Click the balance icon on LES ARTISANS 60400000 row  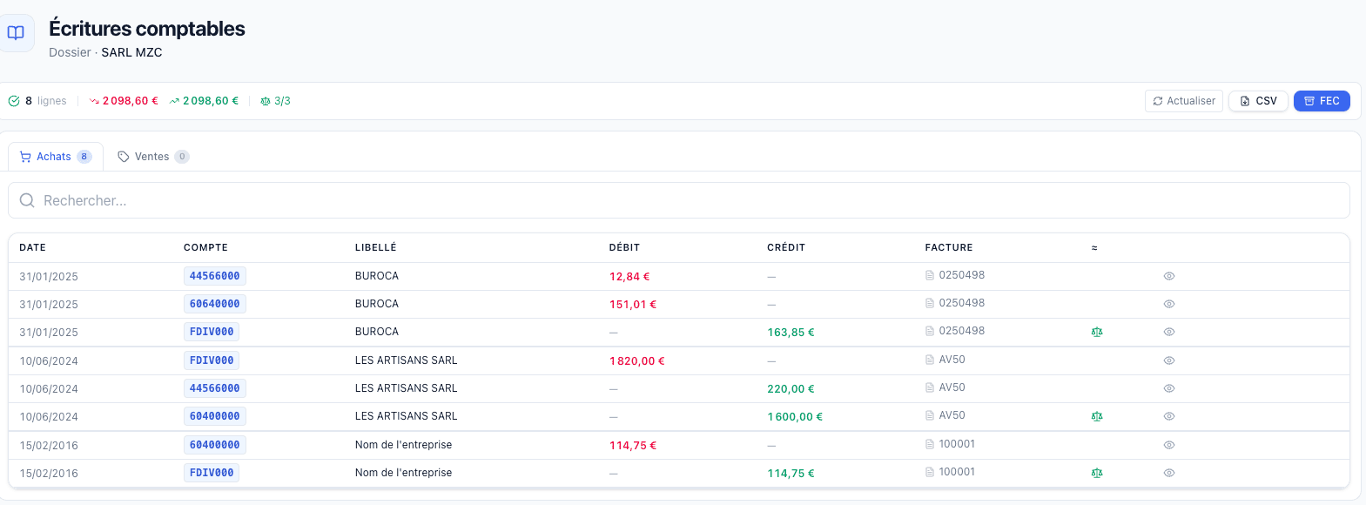[x=1097, y=416]
